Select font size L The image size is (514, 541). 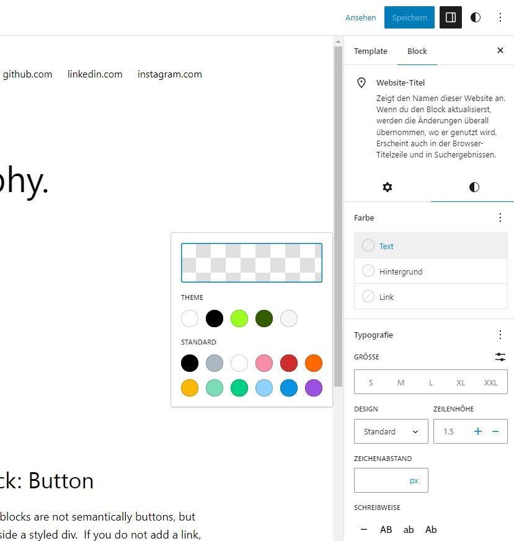click(431, 382)
